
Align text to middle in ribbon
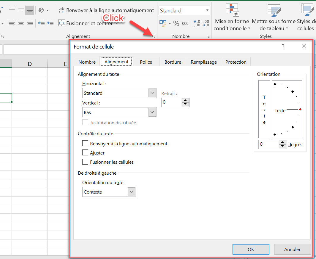[x=21, y=10]
